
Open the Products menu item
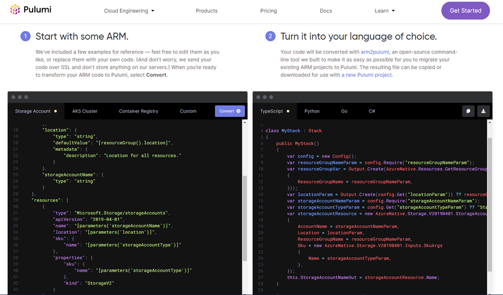[206, 11]
